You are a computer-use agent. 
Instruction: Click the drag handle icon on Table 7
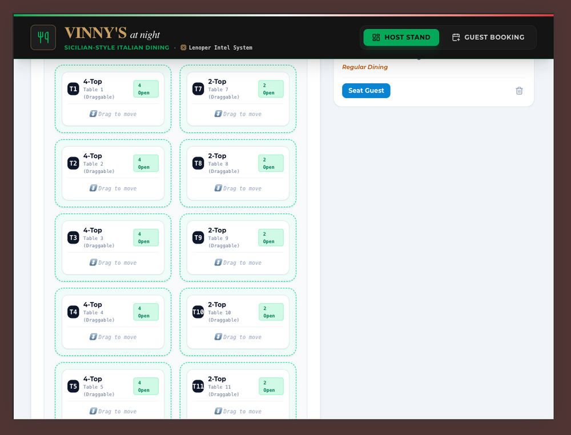(218, 114)
